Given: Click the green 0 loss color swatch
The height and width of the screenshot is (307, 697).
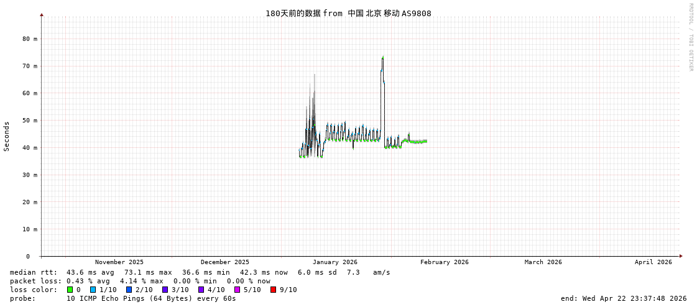Looking at the screenshot, I should click(70, 290).
